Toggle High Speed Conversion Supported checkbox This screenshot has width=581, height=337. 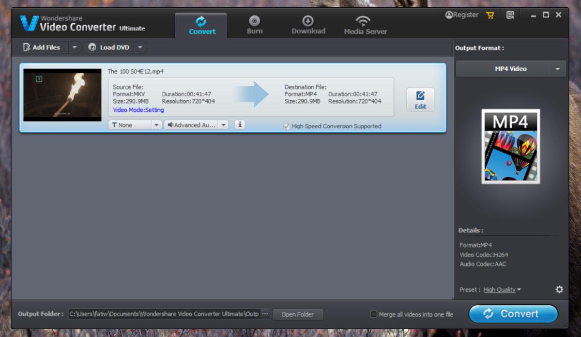(287, 126)
